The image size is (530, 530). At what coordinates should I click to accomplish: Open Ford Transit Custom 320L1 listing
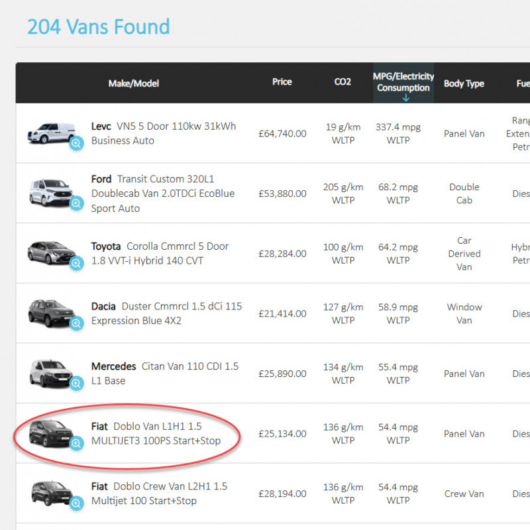(163, 193)
